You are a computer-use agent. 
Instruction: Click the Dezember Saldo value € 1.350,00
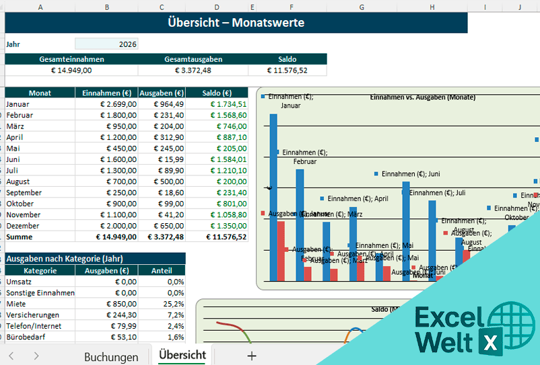point(216,226)
